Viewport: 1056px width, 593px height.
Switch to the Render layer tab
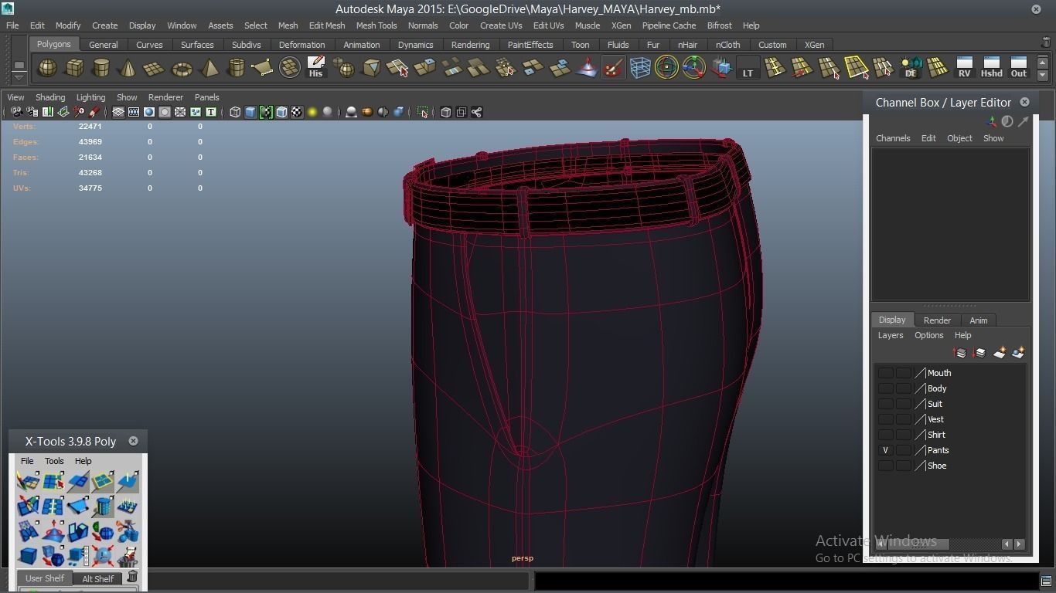tap(937, 320)
